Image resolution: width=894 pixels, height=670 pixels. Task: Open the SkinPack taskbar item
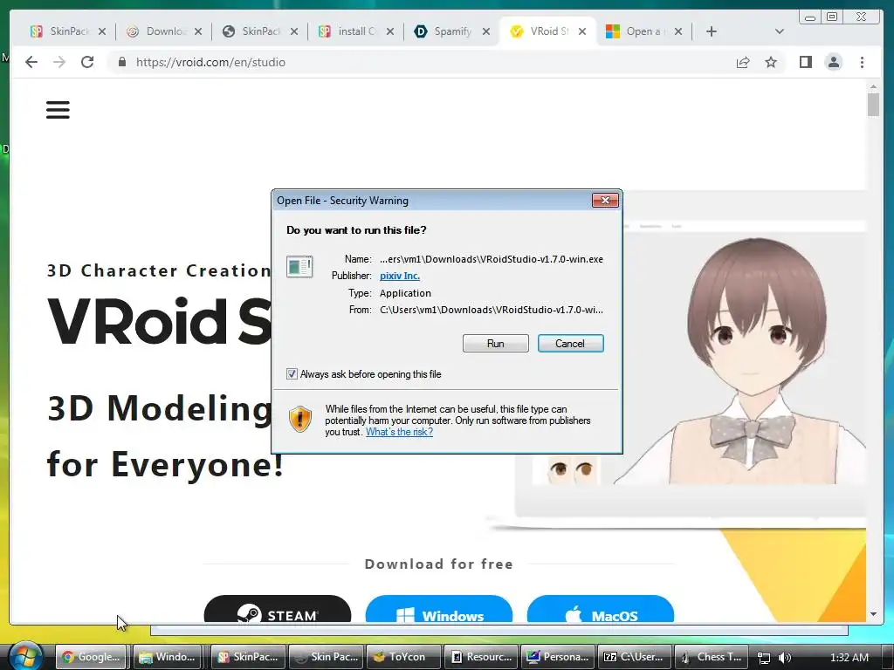[248, 657]
